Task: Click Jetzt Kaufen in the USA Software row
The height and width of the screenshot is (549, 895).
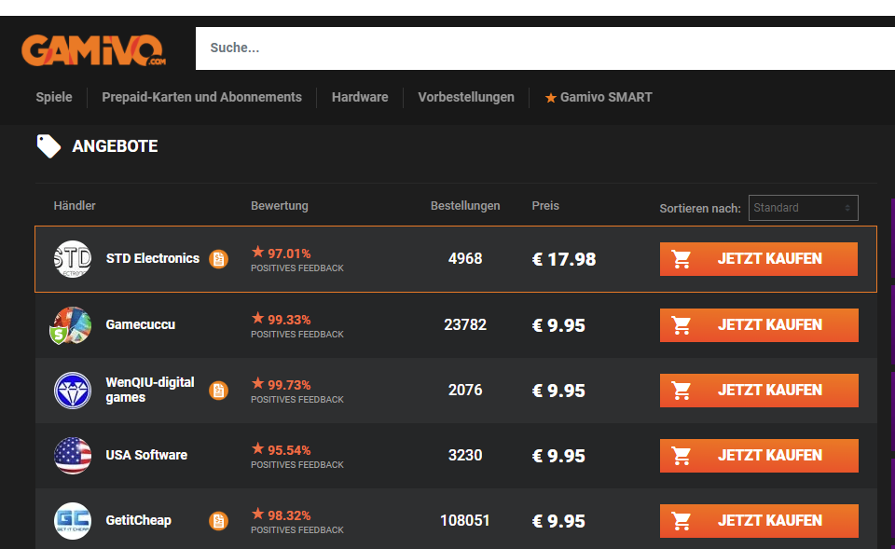Action: [758, 456]
